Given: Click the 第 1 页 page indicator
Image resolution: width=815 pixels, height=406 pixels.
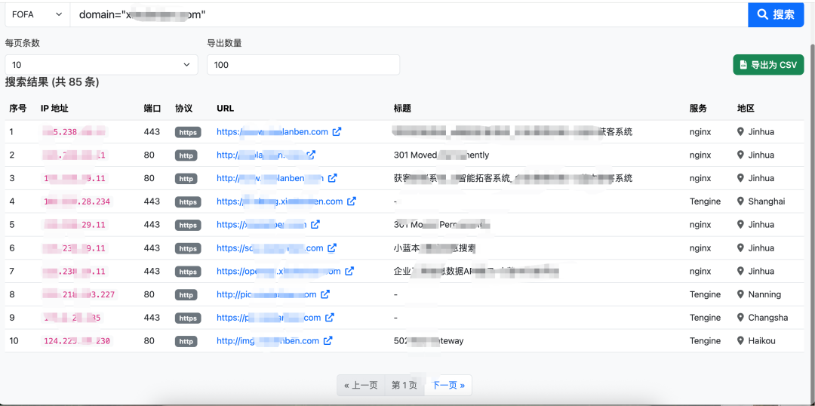Looking at the screenshot, I should 404,385.
